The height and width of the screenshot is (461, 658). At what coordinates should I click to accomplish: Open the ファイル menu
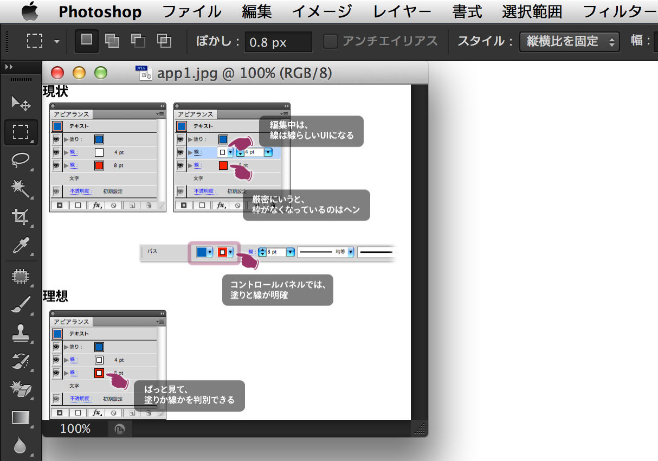(192, 11)
